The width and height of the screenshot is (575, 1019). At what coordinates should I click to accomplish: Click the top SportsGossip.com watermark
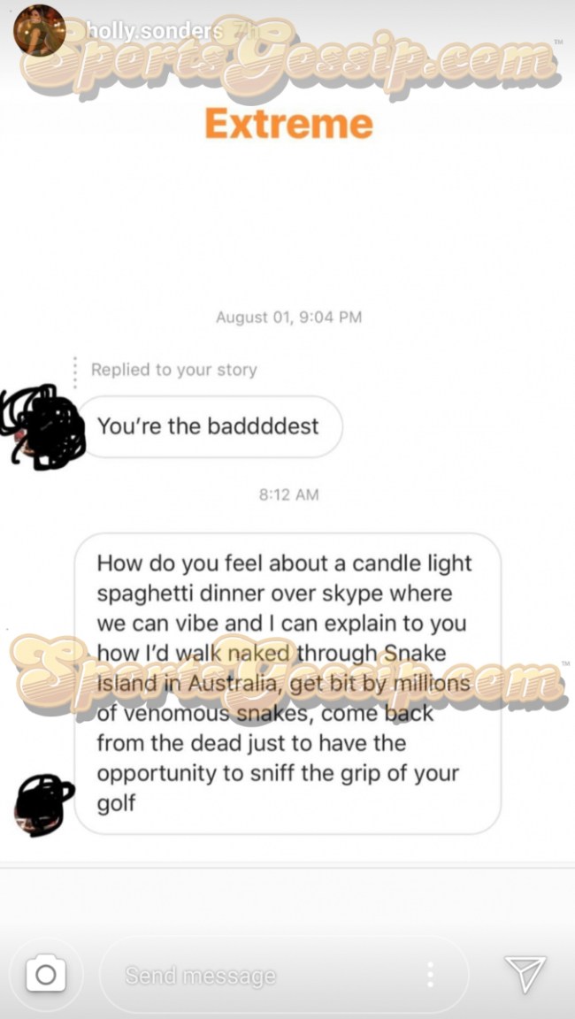pos(287,59)
